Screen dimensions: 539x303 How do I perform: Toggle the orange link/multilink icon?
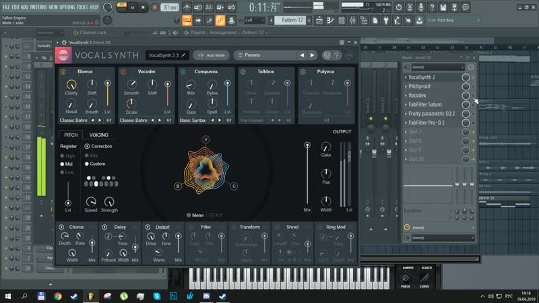coord(220,20)
